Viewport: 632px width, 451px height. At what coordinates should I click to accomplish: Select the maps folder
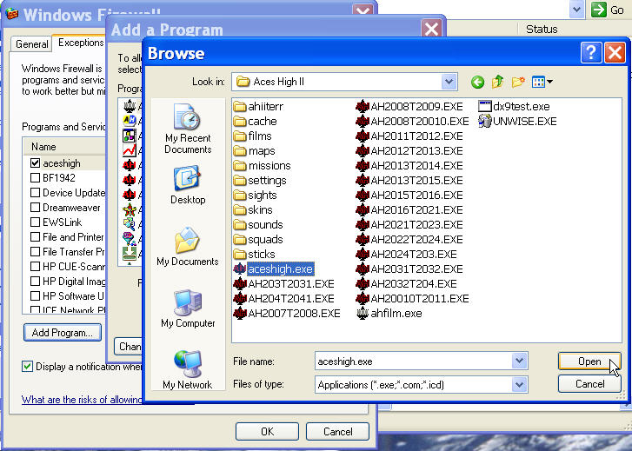255,151
